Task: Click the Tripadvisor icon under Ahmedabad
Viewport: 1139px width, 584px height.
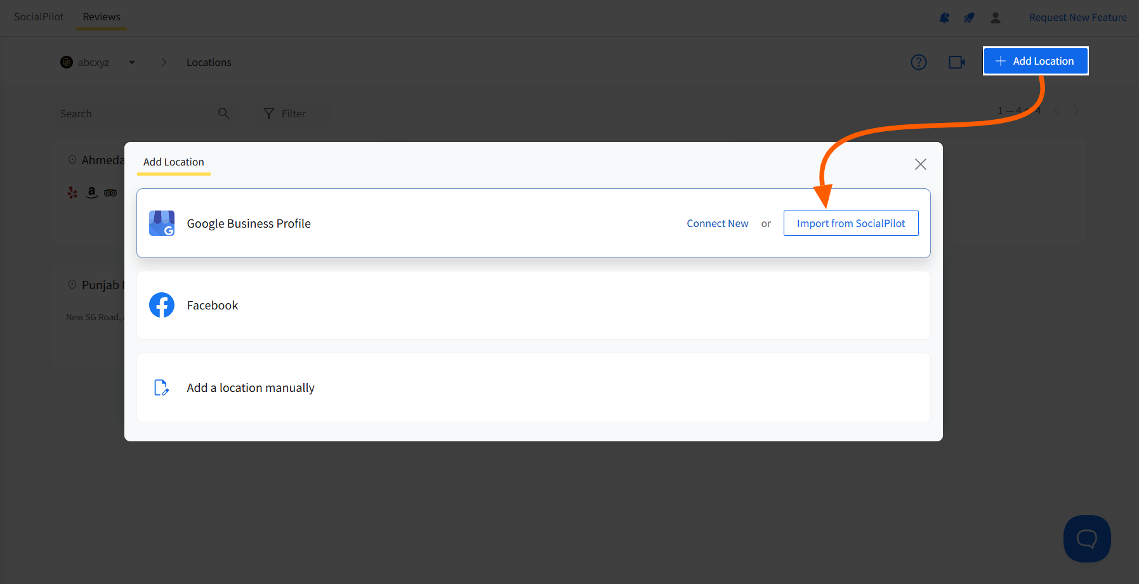Action: (110, 193)
